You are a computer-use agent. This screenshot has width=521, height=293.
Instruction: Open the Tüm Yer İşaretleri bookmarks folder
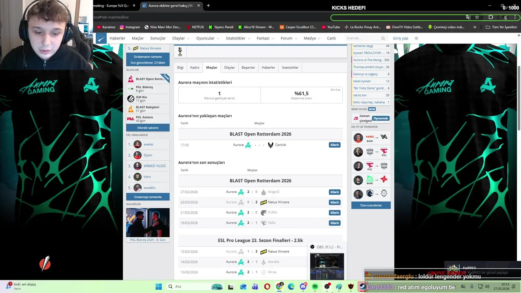[502, 27]
